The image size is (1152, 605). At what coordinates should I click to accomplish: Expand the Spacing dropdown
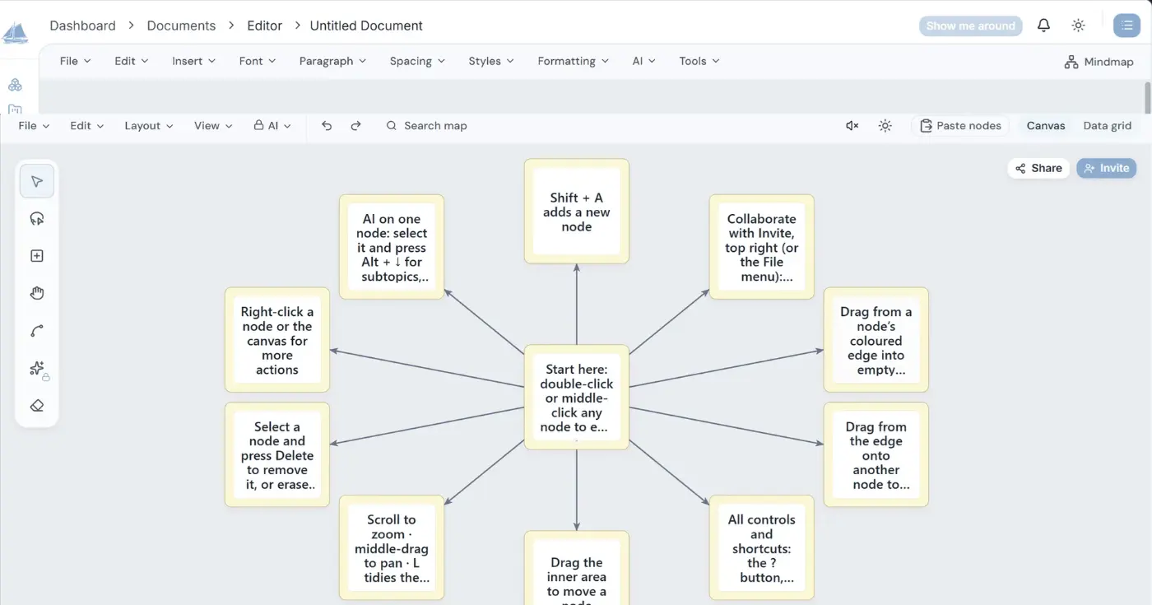pyautogui.click(x=417, y=61)
